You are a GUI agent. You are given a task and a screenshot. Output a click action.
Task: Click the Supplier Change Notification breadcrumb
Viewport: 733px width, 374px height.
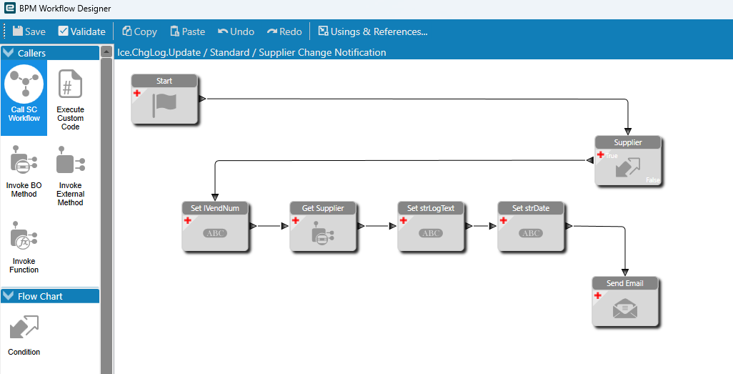pos(322,52)
